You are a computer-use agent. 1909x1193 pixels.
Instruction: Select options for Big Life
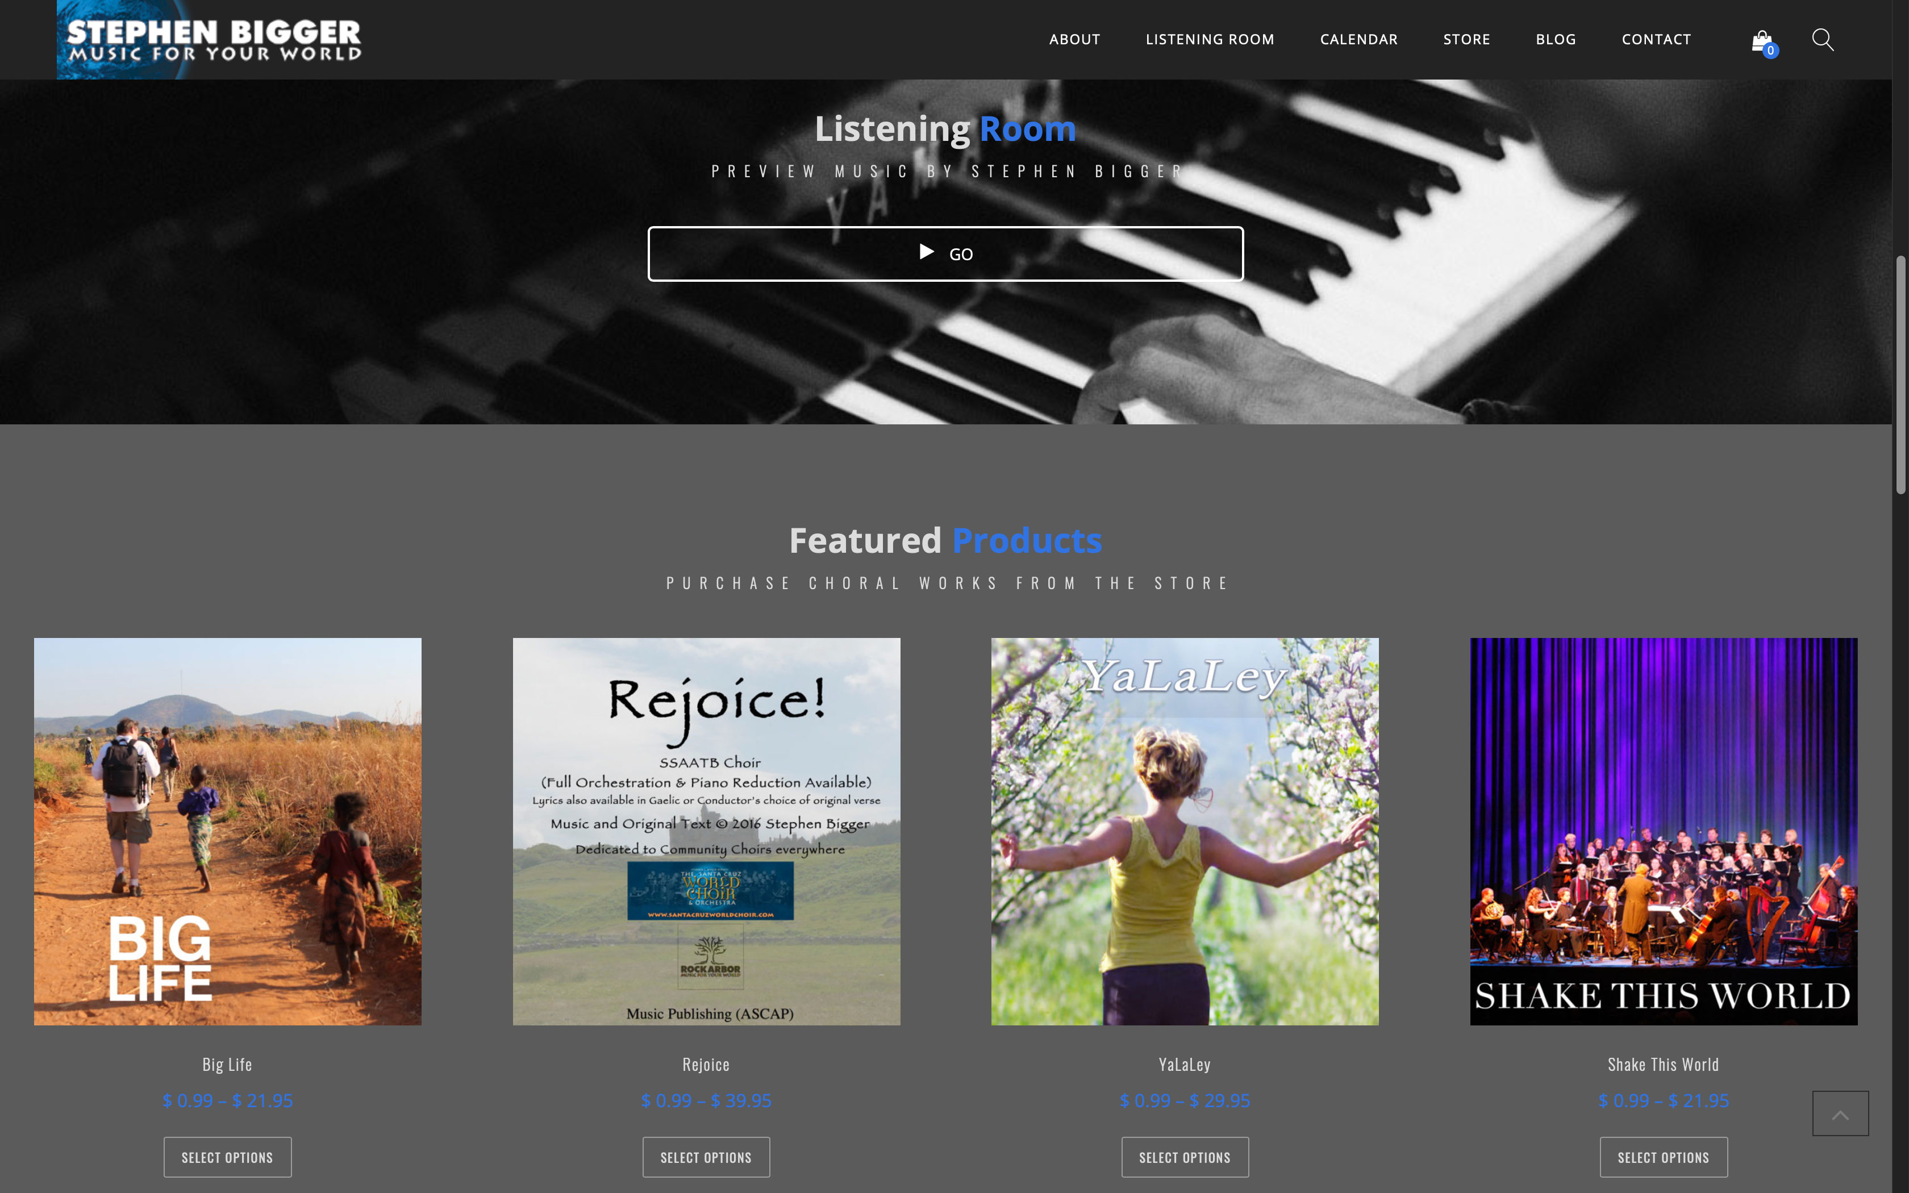(227, 1157)
